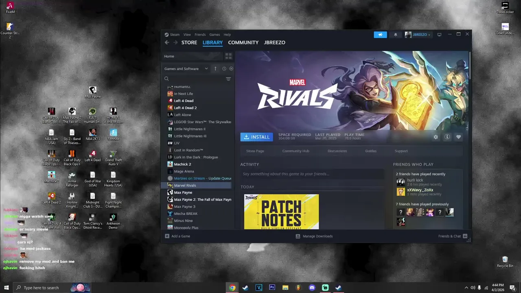The image size is (521, 293).
Task: Open File Explorer from the taskbar
Action: click(x=285, y=288)
